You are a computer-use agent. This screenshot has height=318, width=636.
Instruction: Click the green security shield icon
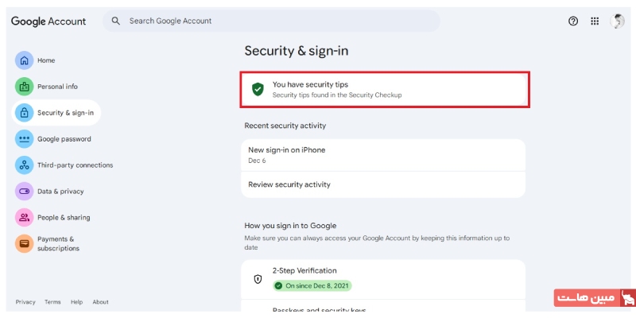coord(258,89)
